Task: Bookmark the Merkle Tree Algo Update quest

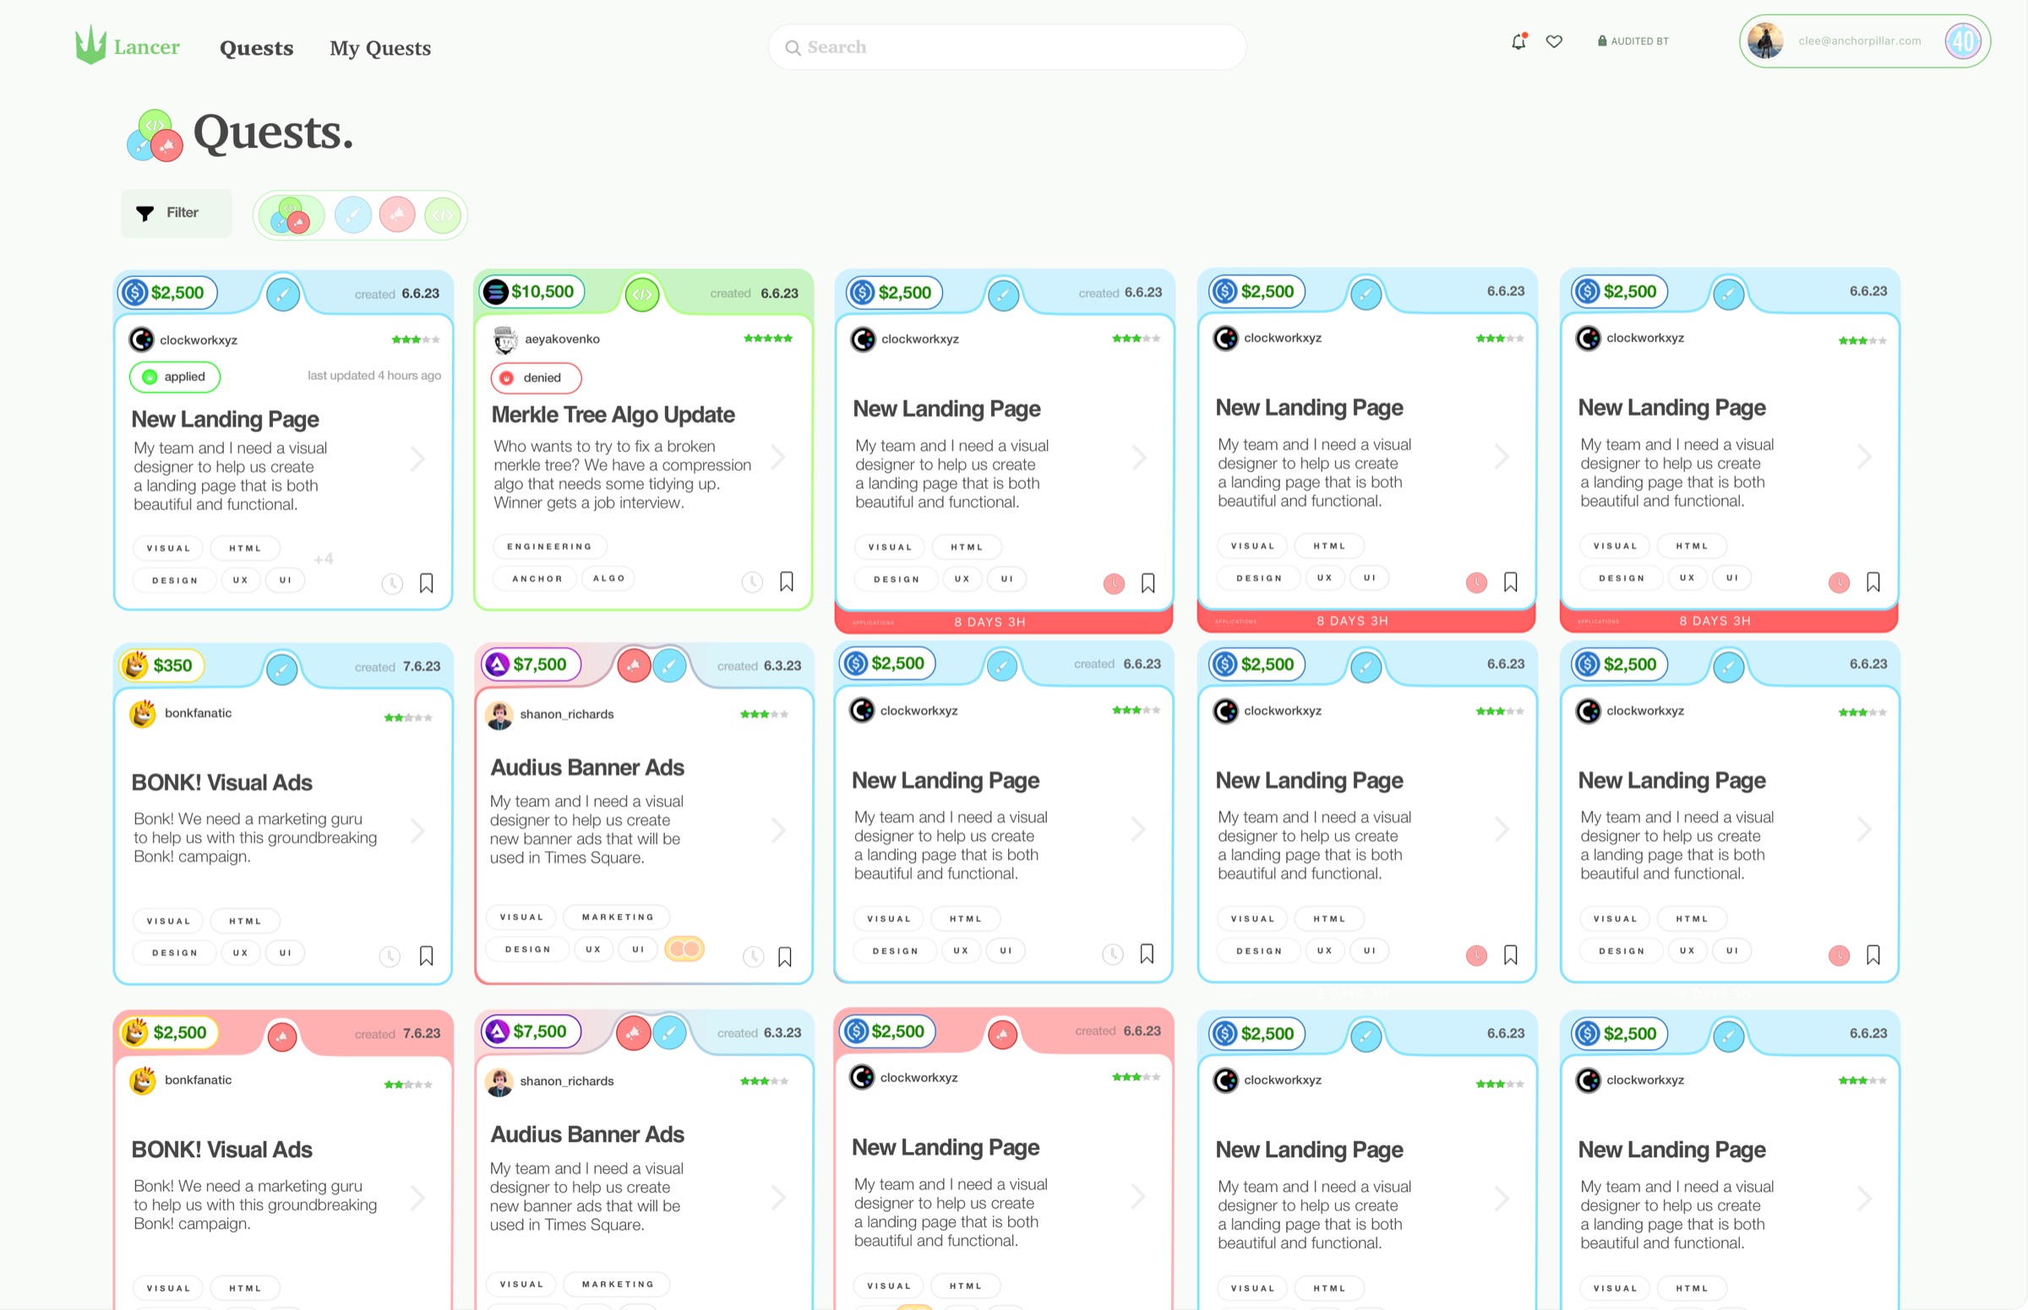Action: click(787, 581)
